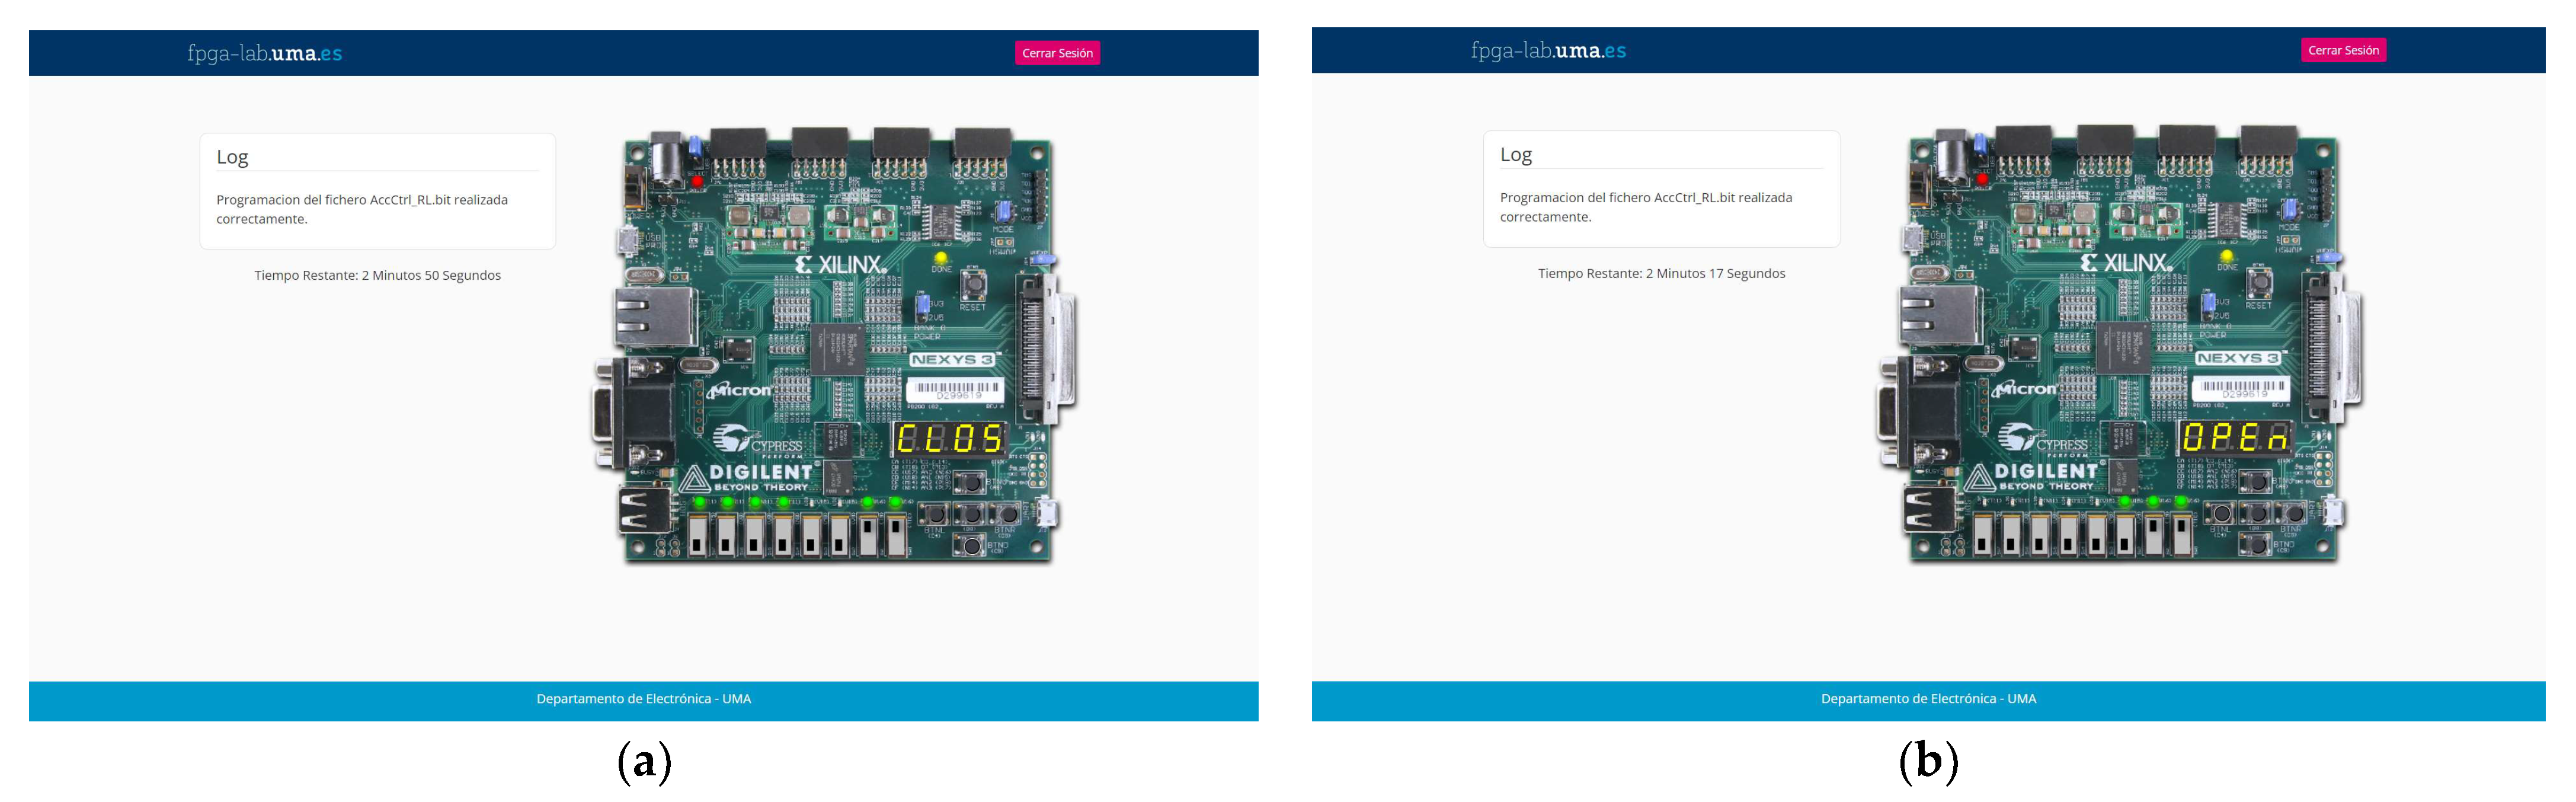Click the RESET button on board (a)
The width and height of the screenshot is (2576, 802).
pyautogui.click(x=972, y=285)
